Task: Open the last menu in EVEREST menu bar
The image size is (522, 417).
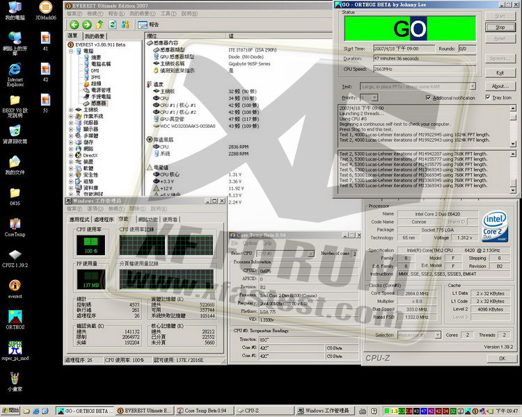Action: (189, 14)
